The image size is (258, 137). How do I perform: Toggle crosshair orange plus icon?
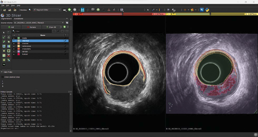pos(185,10)
